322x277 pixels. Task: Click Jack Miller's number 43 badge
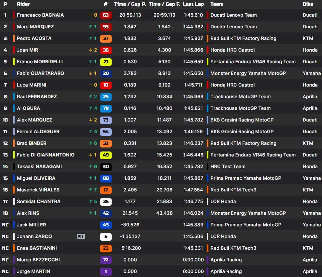point(106,225)
